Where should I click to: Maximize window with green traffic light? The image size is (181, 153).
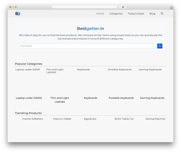(16, 7)
